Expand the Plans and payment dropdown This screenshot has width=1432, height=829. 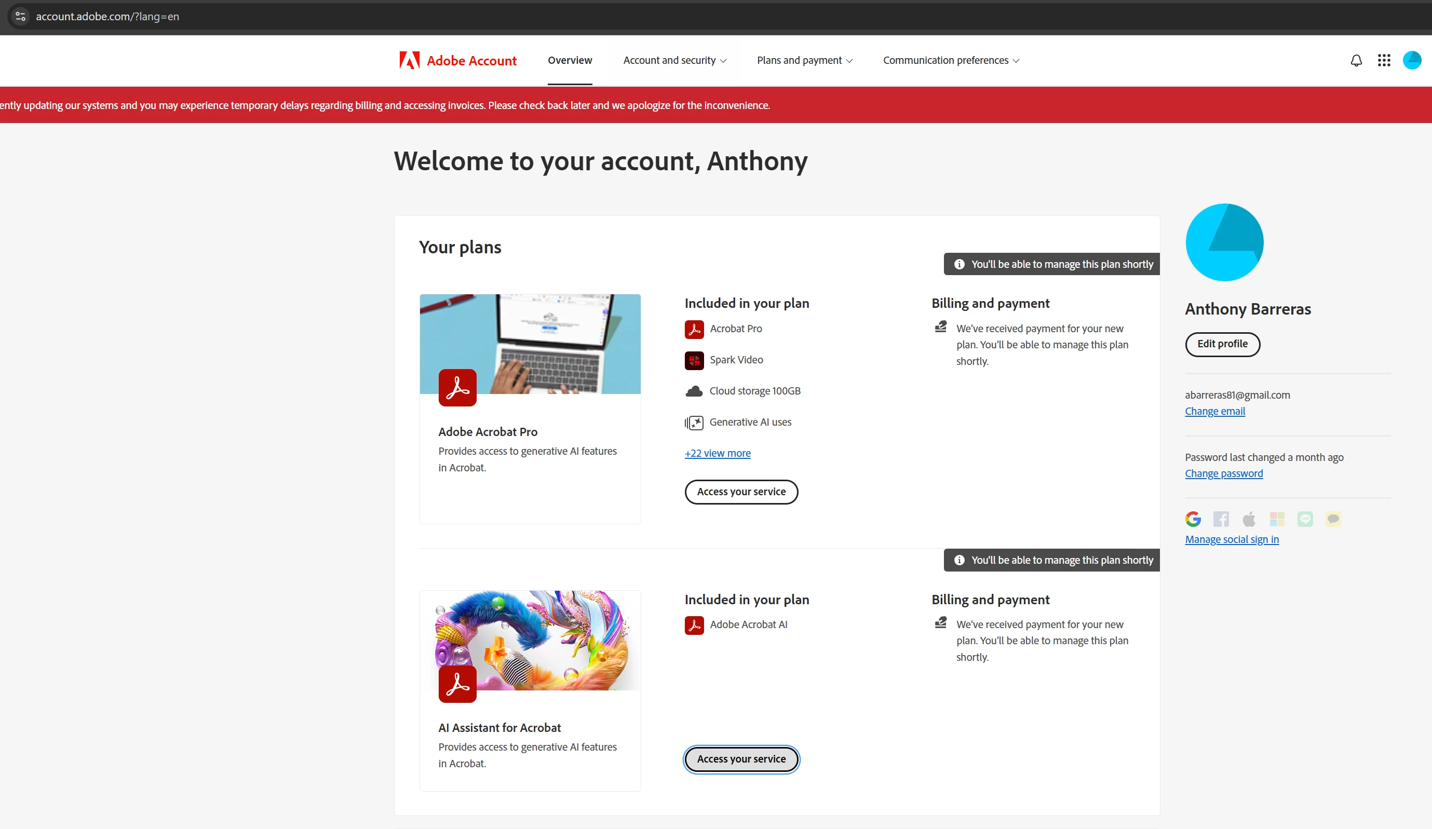point(804,60)
